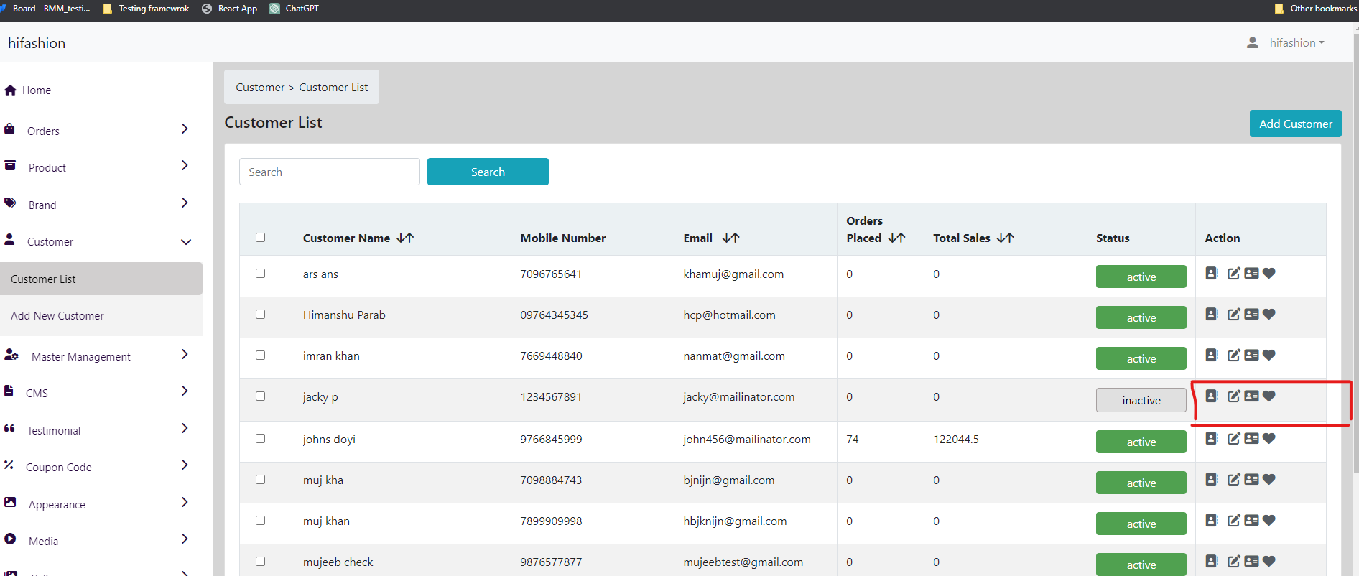Expand the Testimonial chevron
This screenshot has height=576, width=1359.
click(x=185, y=428)
